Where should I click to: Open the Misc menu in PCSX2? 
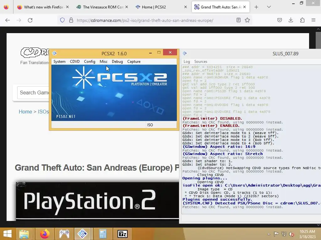click(x=103, y=62)
